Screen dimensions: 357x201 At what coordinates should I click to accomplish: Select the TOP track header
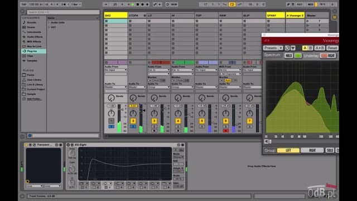(x=206, y=15)
